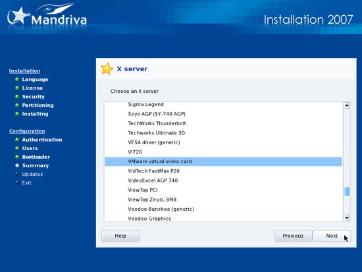This screenshot has width=362, height=272.
Task: Click the License step label
Action: pyautogui.click(x=32, y=88)
